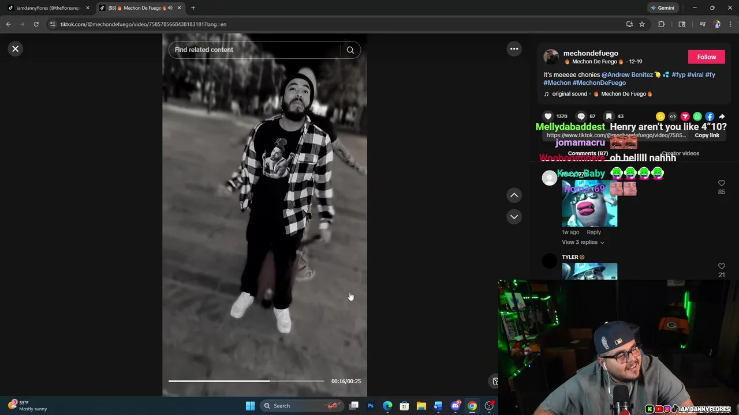Click the tiktok.com address bar URL

(x=143, y=24)
